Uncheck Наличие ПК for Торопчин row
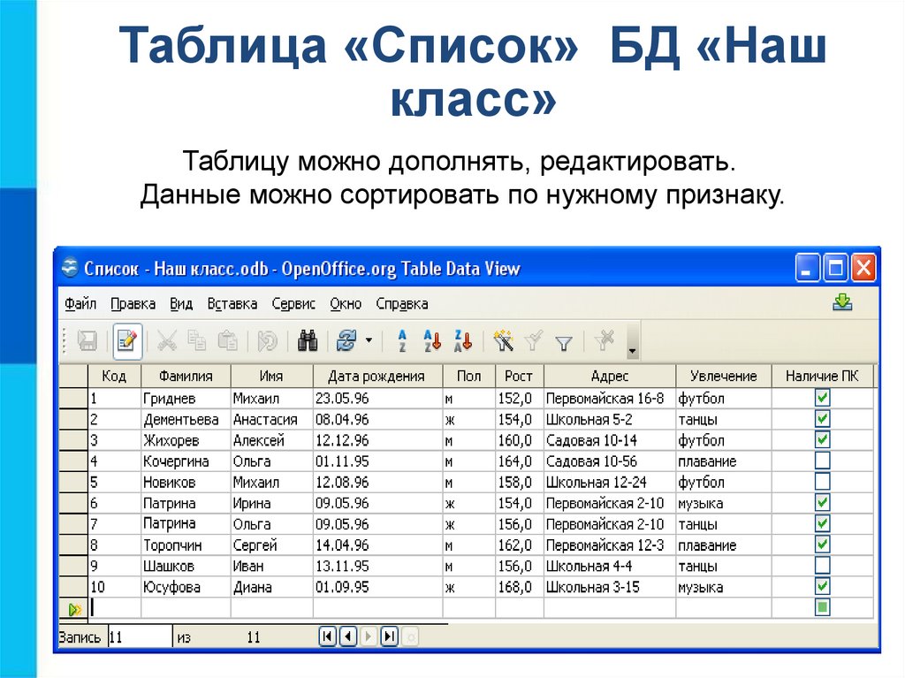The height and width of the screenshot is (678, 905). point(823,544)
